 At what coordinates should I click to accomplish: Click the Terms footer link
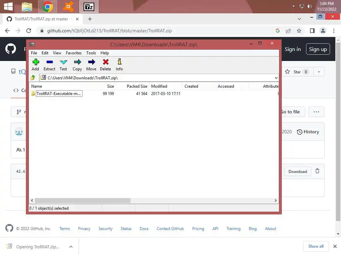point(65,229)
